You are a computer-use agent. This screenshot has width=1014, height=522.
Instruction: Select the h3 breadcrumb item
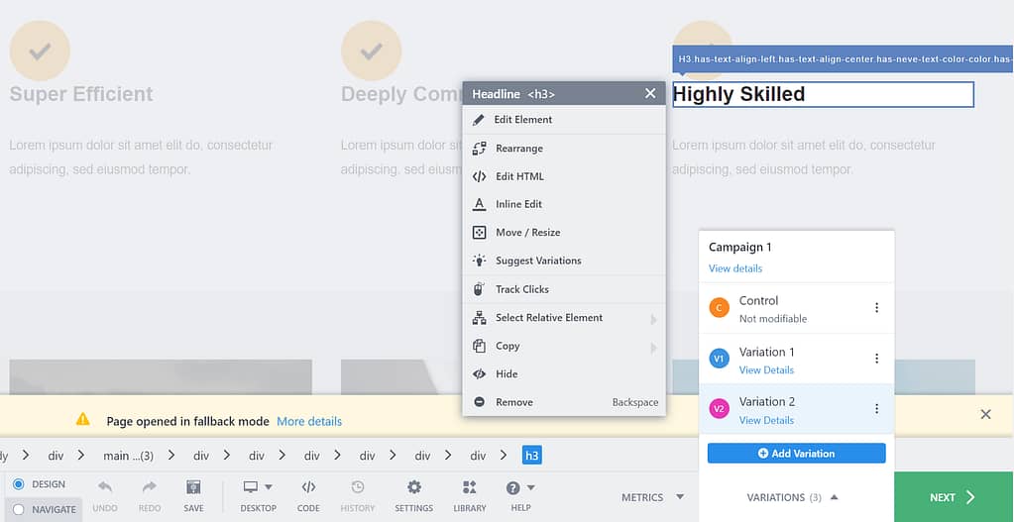point(531,456)
